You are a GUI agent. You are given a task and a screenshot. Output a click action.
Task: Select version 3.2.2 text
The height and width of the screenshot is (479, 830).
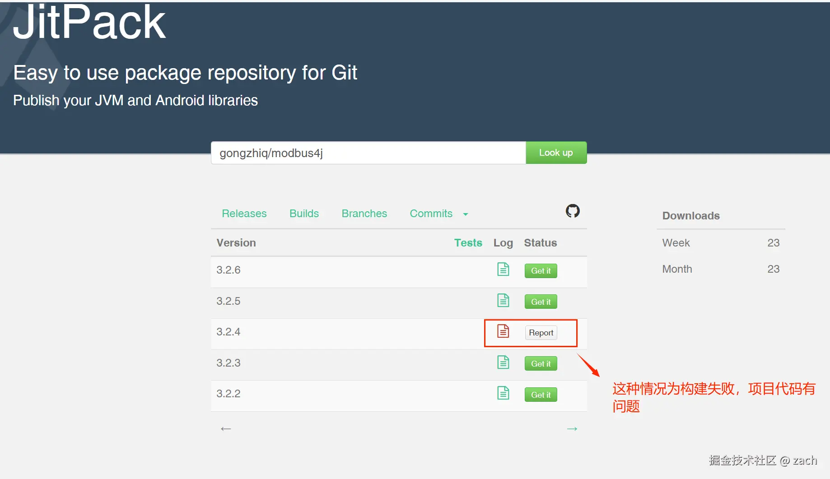click(x=228, y=394)
